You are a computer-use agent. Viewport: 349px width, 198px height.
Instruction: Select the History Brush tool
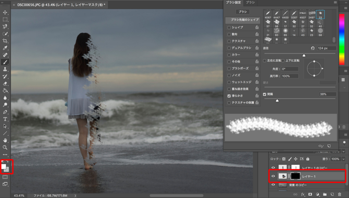pos(5,76)
